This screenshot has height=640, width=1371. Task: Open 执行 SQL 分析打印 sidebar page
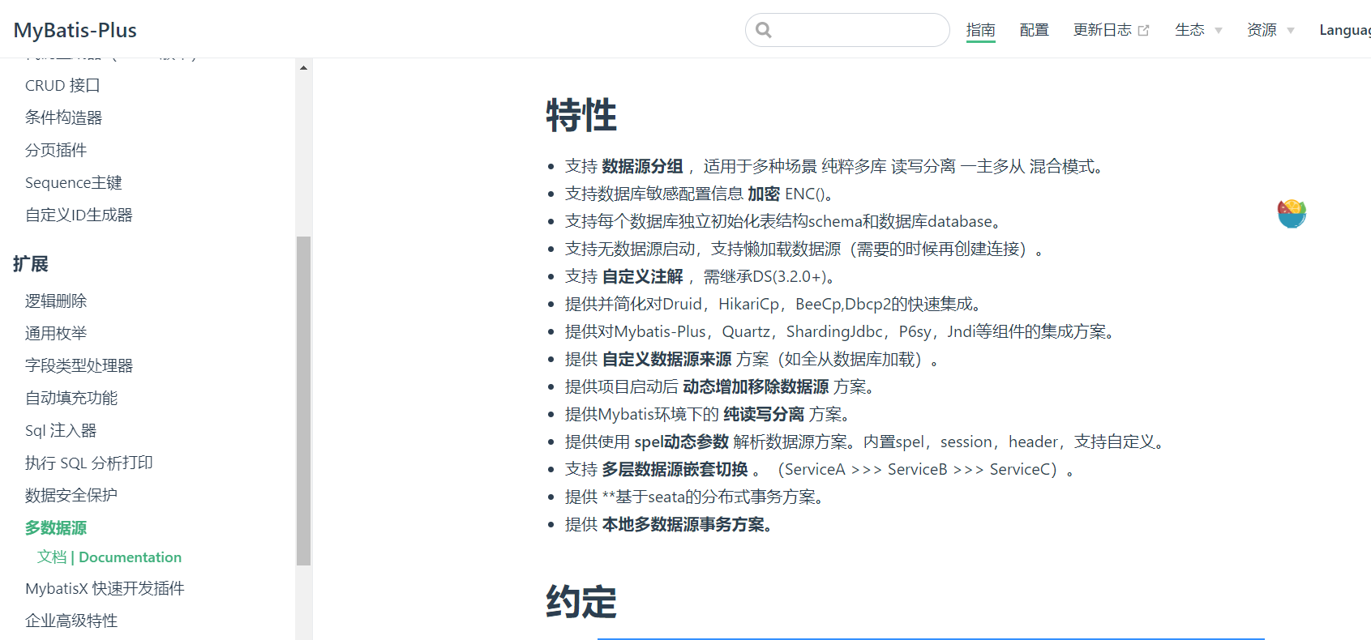[89, 463]
